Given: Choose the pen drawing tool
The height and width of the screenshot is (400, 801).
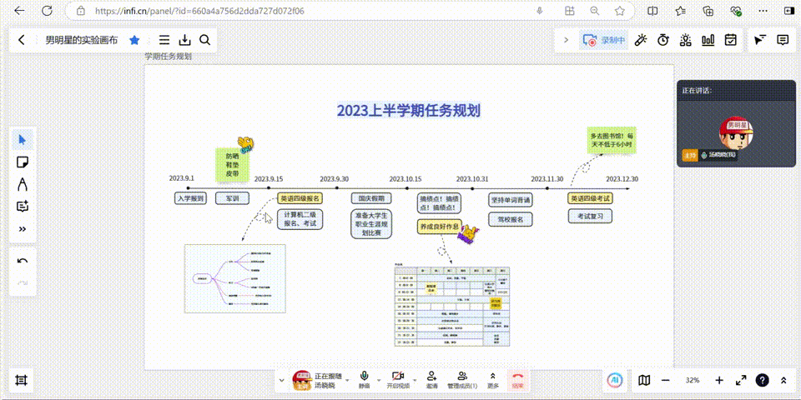Looking at the screenshot, I should pos(23,184).
